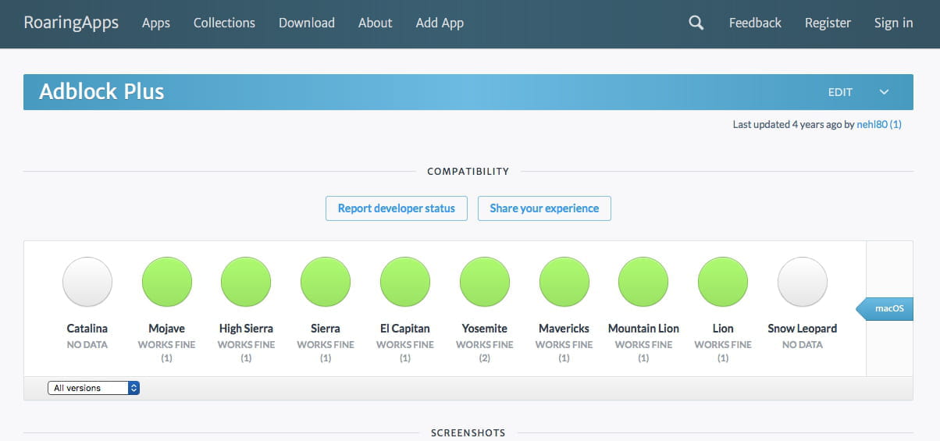Click the Mountain Lion green circle
The image size is (940, 441).
643,282
